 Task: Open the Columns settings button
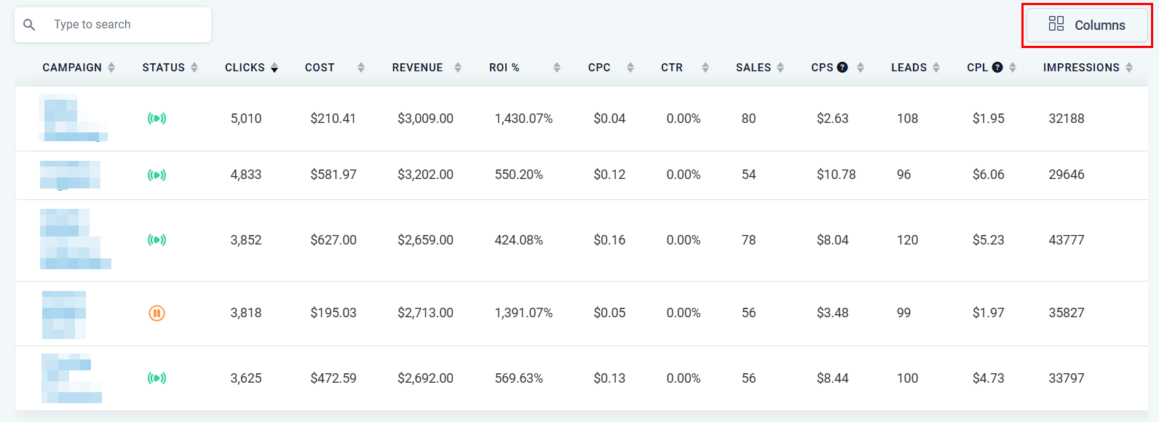click(1087, 25)
